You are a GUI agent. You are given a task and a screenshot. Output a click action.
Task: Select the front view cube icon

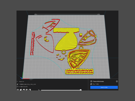(21, 90)
